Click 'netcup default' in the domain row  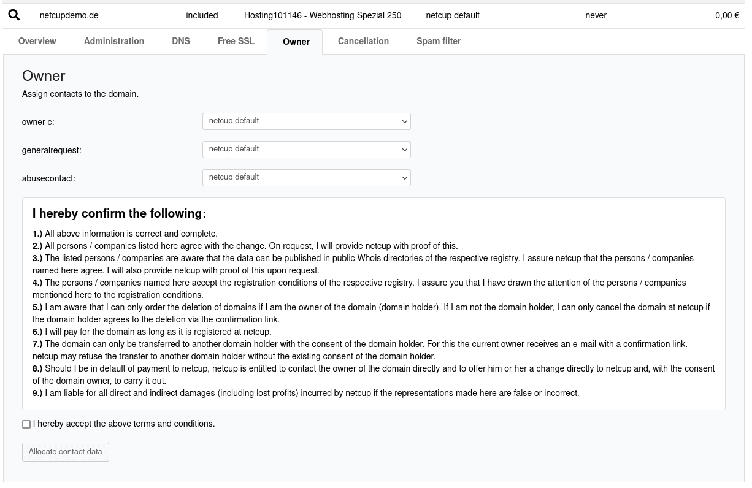coord(453,16)
